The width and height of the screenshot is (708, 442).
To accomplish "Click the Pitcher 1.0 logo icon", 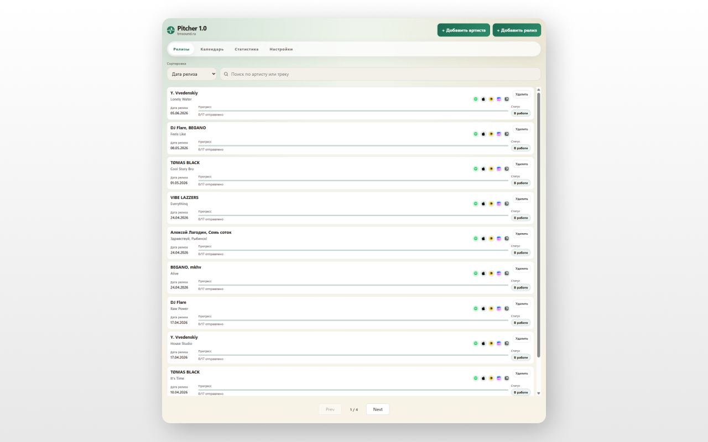I will click(x=171, y=30).
